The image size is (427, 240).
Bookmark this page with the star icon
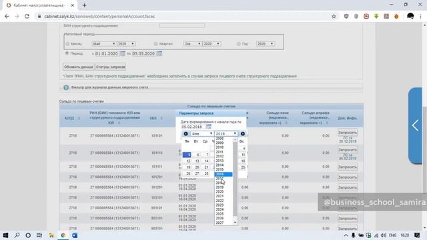(334, 16)
